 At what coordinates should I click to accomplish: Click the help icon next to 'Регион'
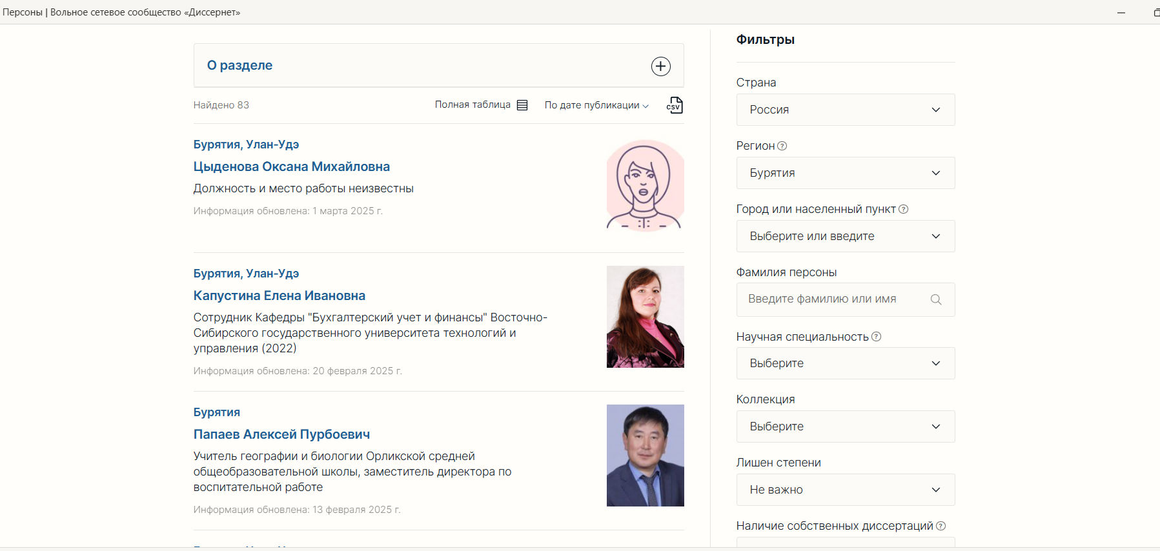coord(782,146)
